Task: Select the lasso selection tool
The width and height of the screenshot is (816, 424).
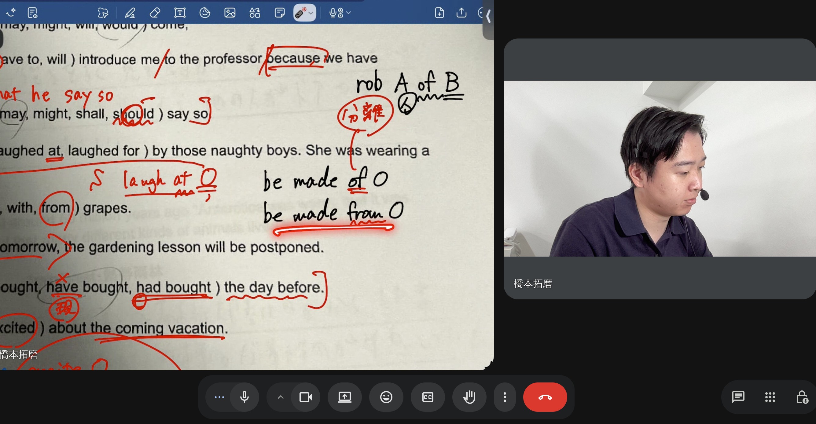Action: [x=103, y=13]
